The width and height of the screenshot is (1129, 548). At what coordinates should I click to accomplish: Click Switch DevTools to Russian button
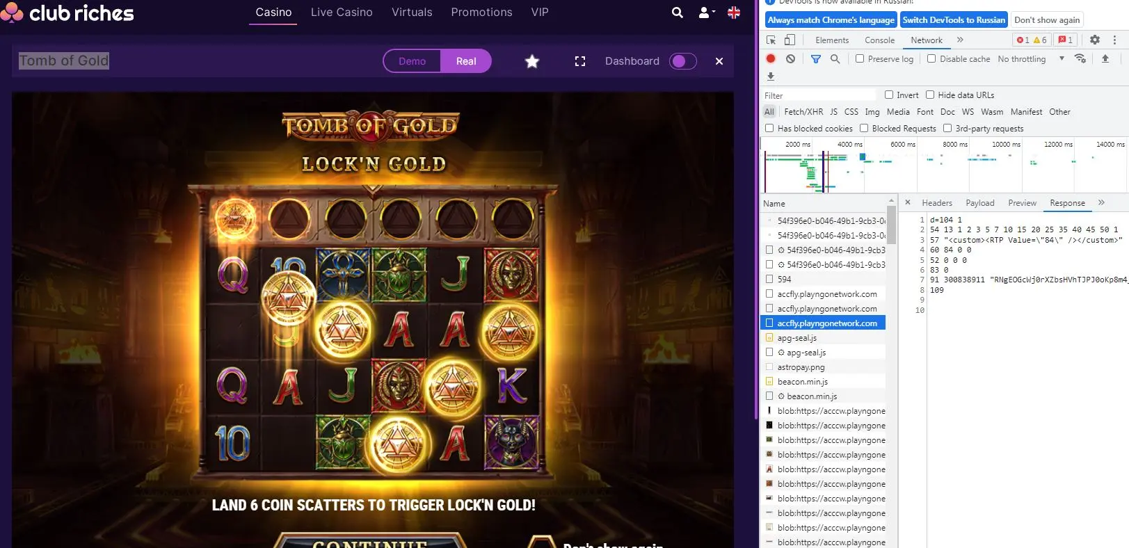coord(954,20)
